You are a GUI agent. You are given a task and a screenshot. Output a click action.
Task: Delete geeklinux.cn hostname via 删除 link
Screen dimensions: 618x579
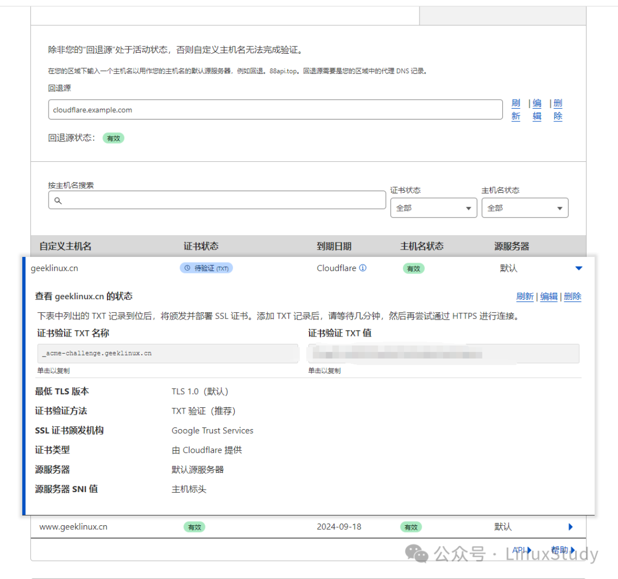572,296
